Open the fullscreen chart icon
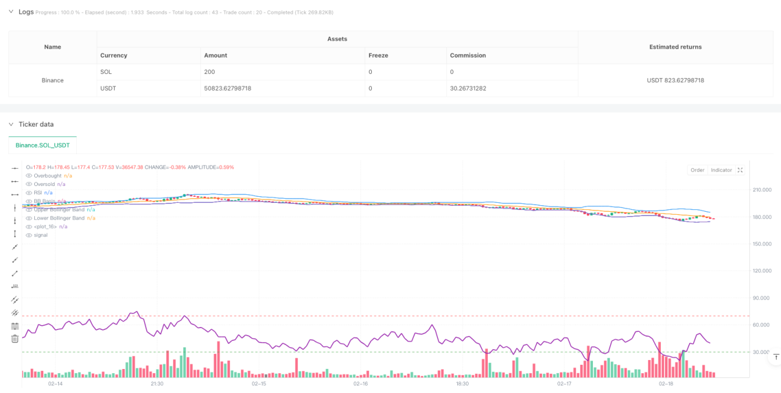Screen dimensions: 781x393 click(740, 170)
